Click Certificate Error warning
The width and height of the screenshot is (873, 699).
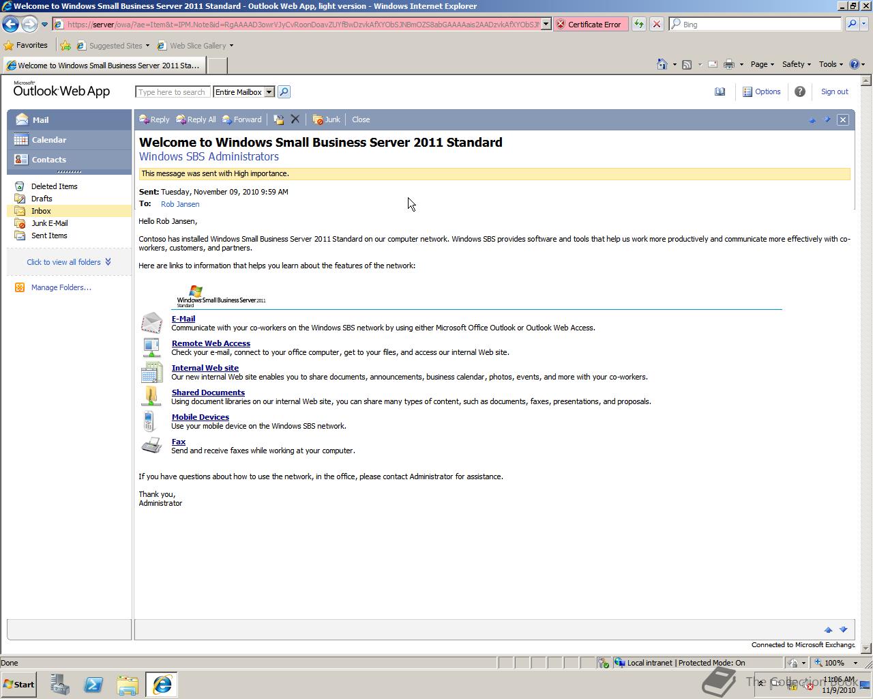(x=590, y=24)
